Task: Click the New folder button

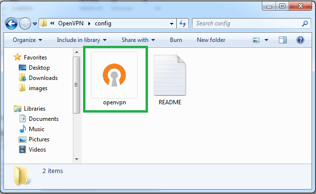Action: tap(211, 40)
